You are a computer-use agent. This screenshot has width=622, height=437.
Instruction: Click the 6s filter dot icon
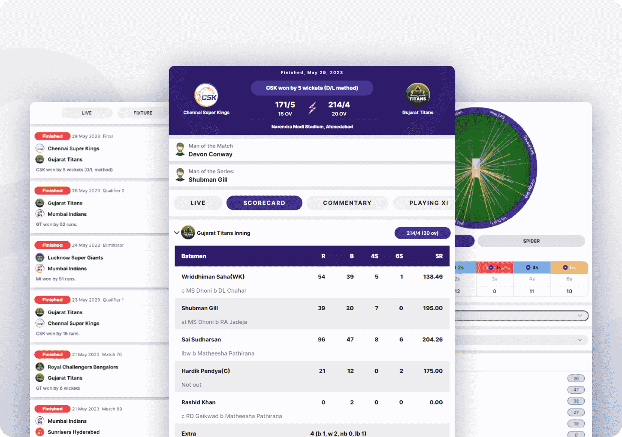(565, 267)
